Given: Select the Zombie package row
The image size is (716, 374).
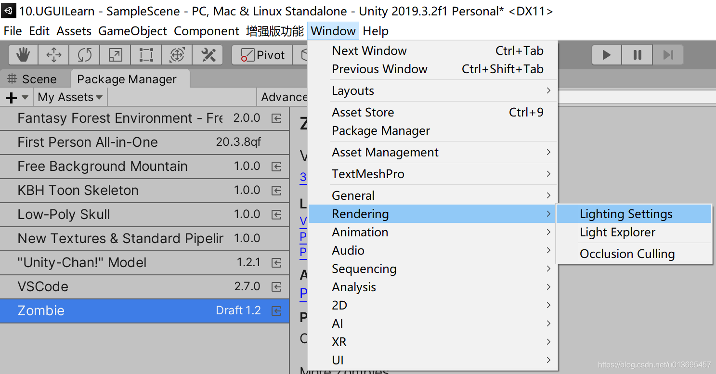Looking at the screenshot, I should (x=144, y=311).
